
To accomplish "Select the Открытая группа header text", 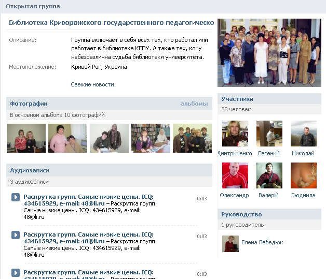I will point(33,6).
